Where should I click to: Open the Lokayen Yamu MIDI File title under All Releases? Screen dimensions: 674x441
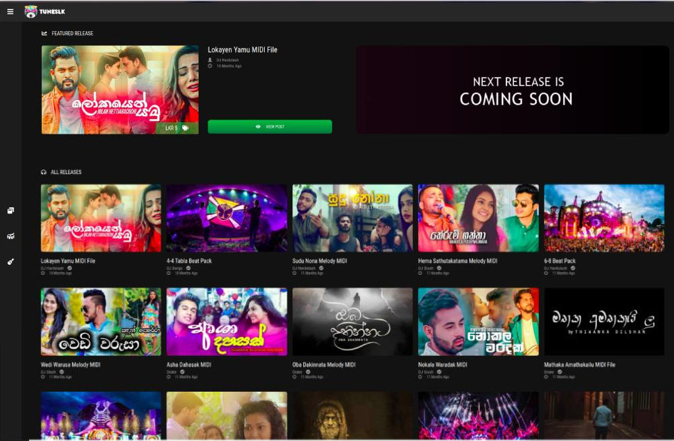[x=68, y=261]
